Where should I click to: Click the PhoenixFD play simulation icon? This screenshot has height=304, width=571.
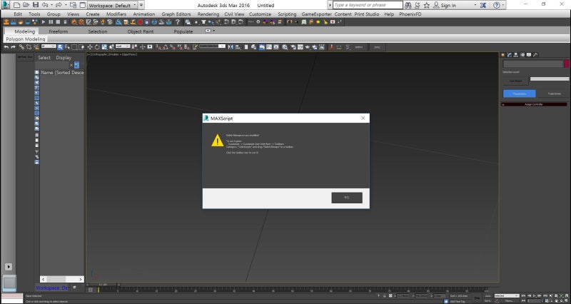pos(44,22)
